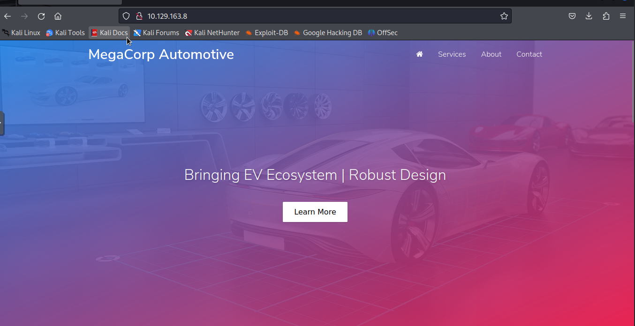Reload the current page
This screenshot has width=635, height=326.
coord(41,16)
